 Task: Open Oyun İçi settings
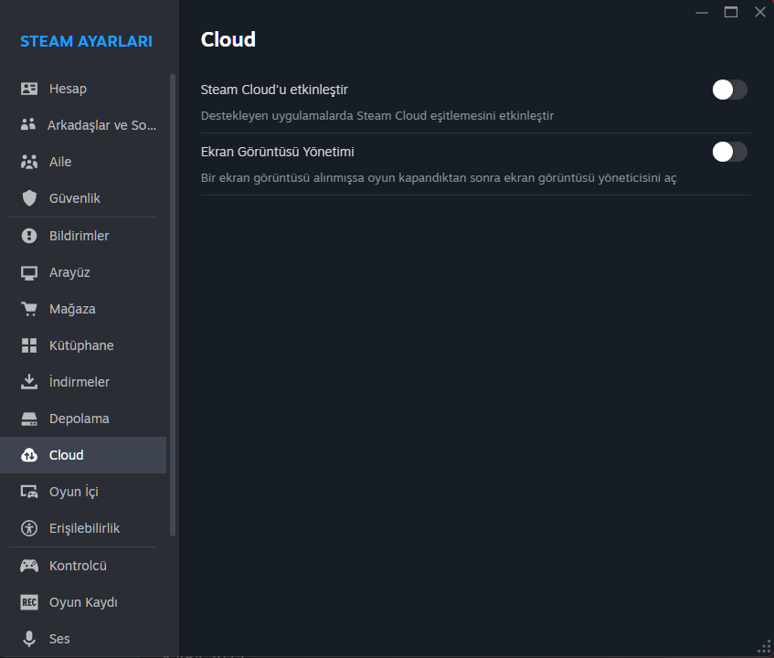[x=83, y=492]
